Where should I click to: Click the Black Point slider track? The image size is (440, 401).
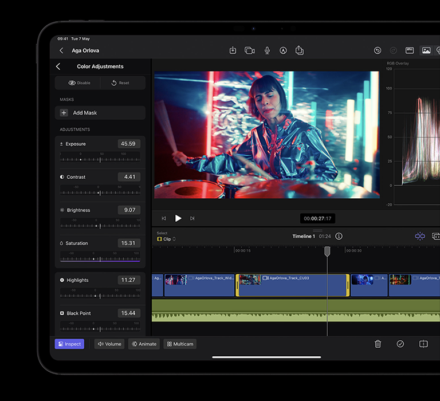100,327
